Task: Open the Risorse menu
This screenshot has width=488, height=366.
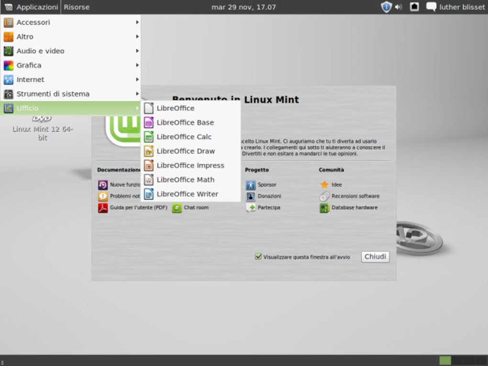Action: pyautogui.click(x=77, y=7)
